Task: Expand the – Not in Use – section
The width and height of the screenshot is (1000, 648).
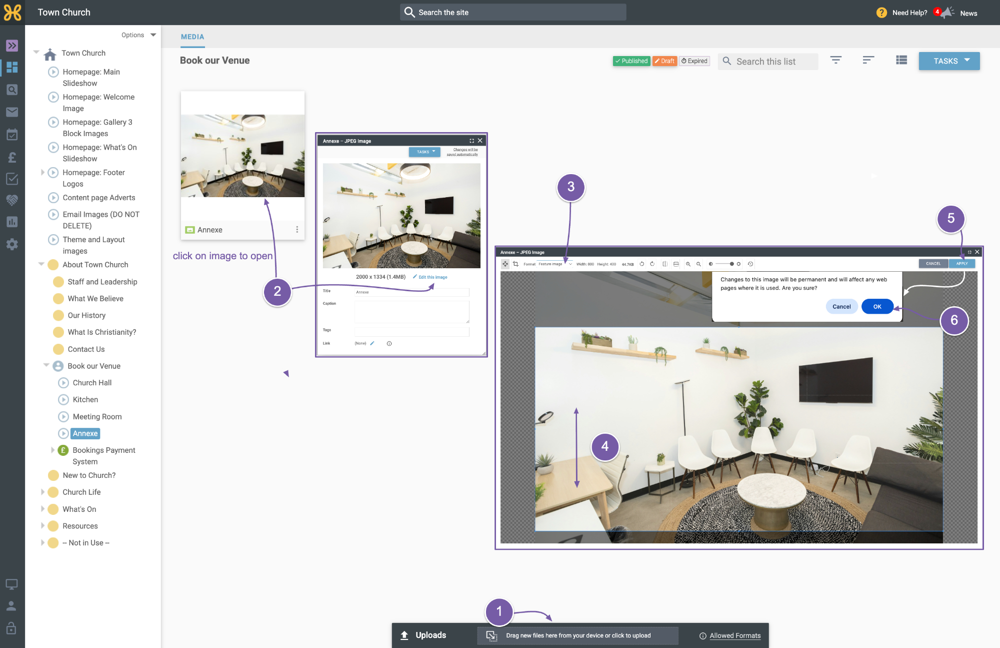Action: click(42, 542)
